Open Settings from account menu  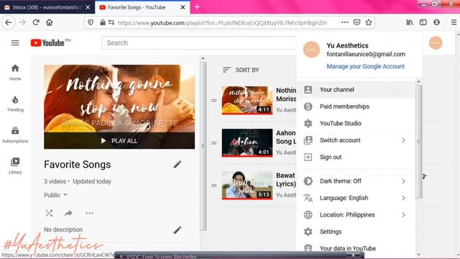tap(356, 232)
